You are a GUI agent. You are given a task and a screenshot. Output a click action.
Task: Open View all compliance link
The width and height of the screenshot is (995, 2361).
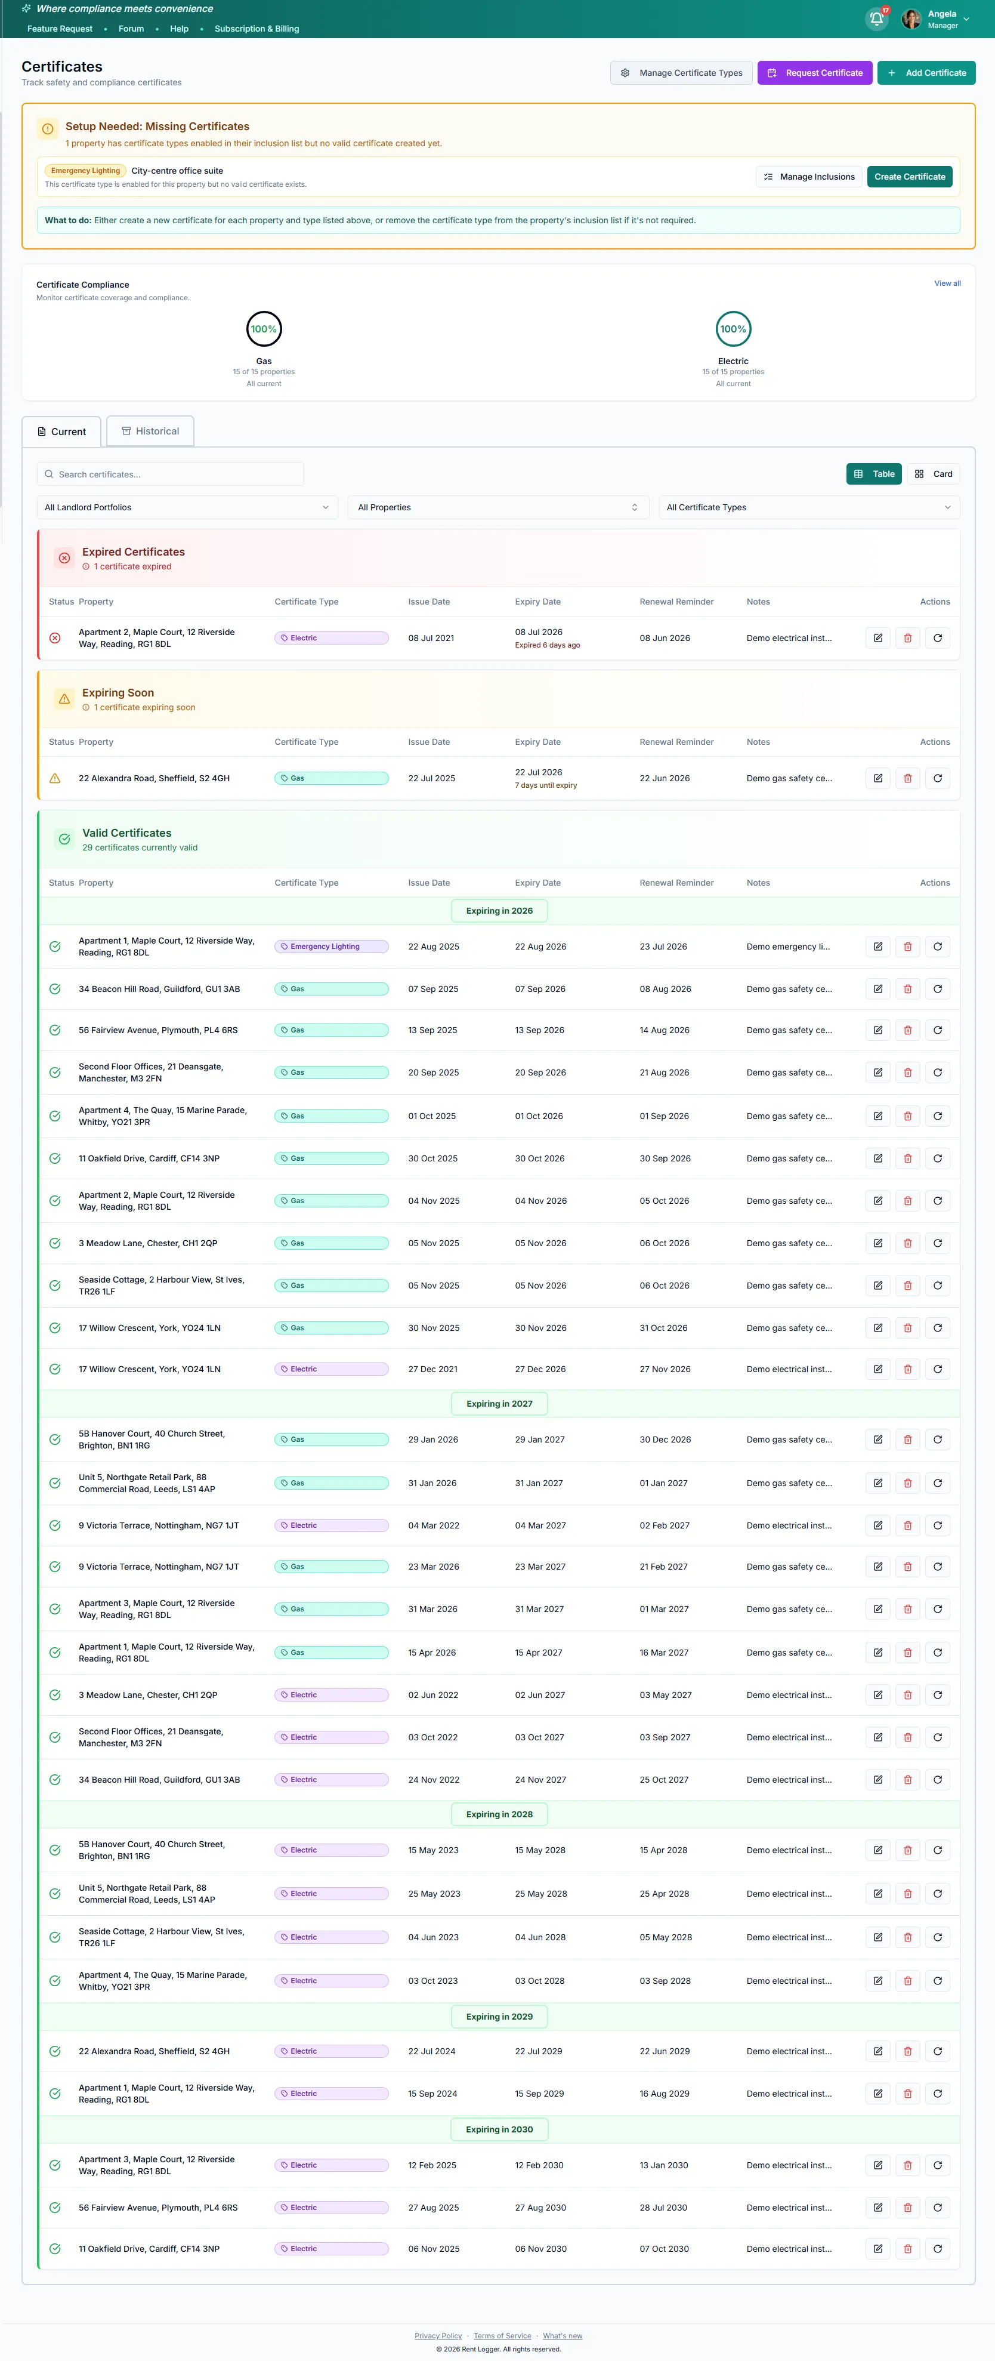tap(947, 283)
